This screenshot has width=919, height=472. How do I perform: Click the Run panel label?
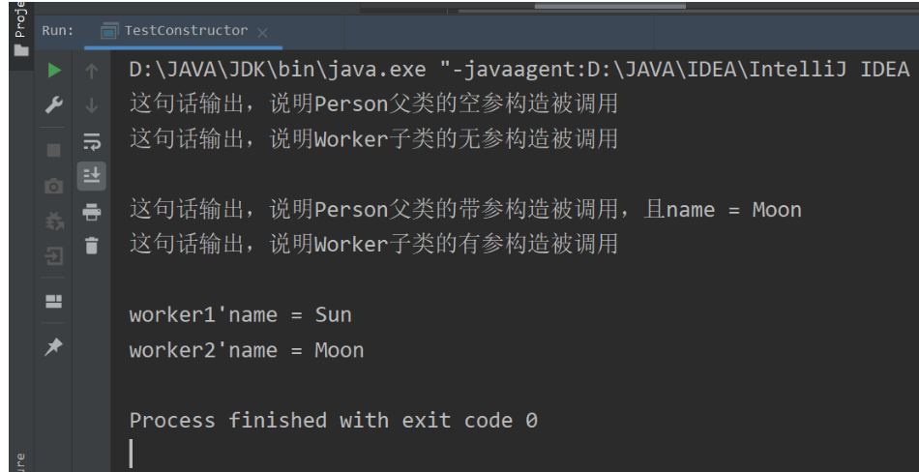click(x=58, y=31)
